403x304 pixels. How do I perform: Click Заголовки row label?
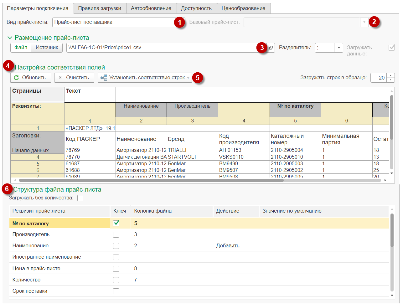(38, 139)
